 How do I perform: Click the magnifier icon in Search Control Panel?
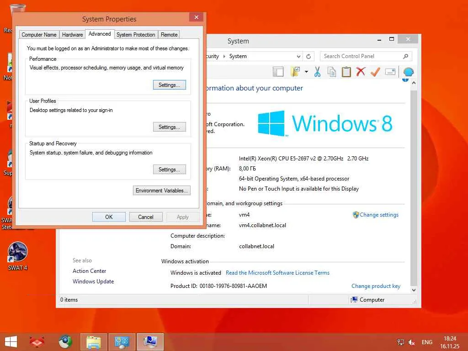406,56
